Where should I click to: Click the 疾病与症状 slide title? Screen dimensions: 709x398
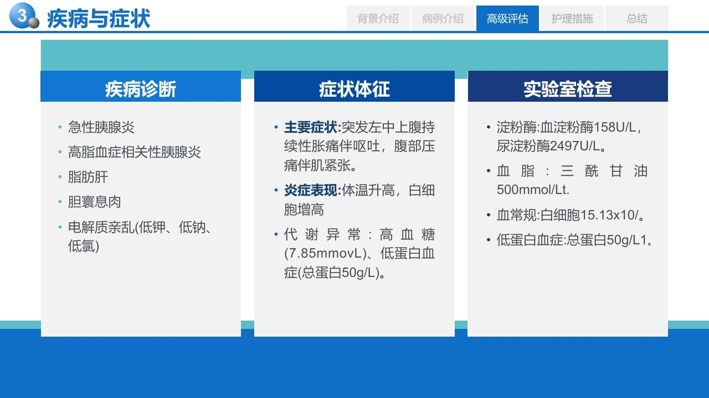[x=99, y=18]
